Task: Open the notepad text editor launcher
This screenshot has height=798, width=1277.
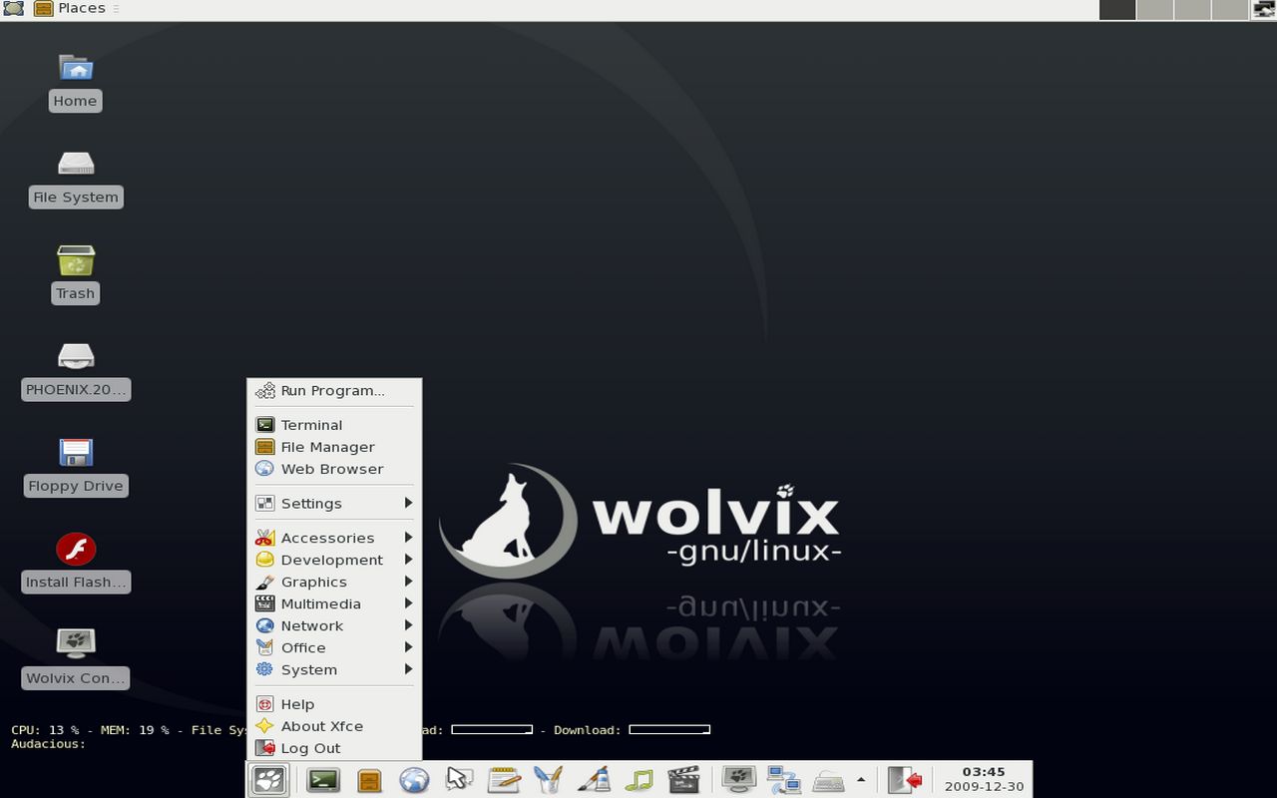Action: [x=504, y=780]
